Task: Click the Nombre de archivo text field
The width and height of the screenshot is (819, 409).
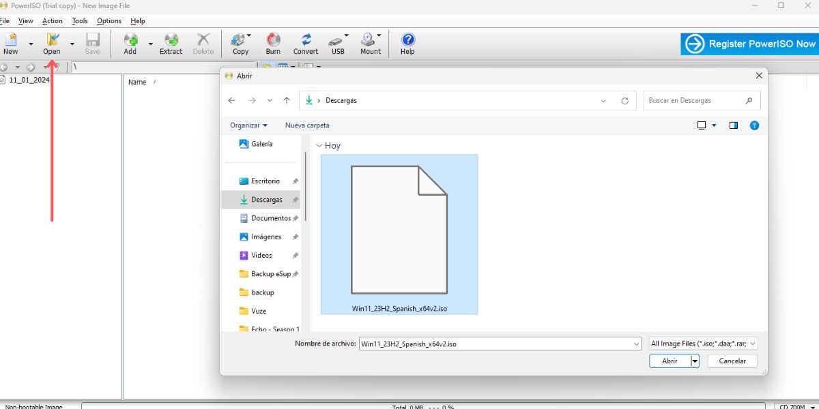Action: tap(495, 344)
